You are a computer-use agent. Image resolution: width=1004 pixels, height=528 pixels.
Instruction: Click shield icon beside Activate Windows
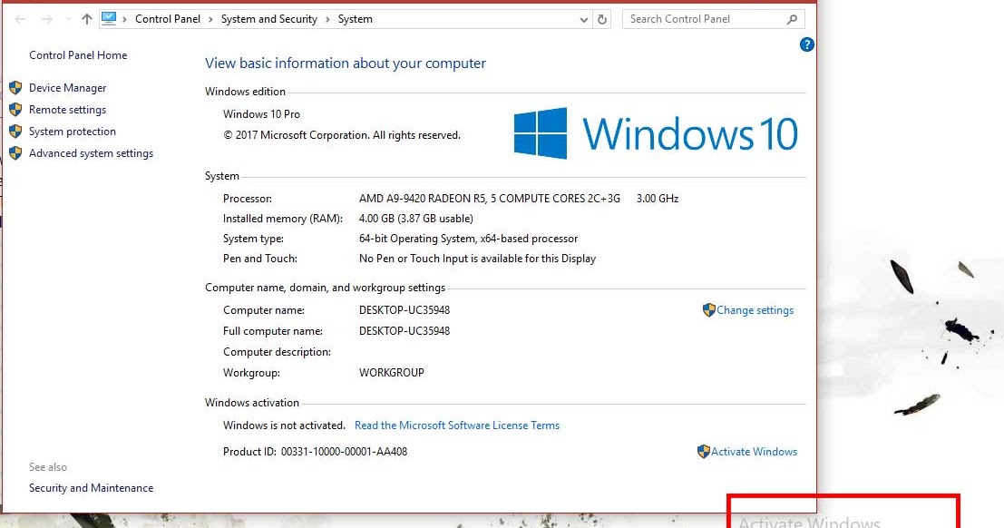(704, 452)
